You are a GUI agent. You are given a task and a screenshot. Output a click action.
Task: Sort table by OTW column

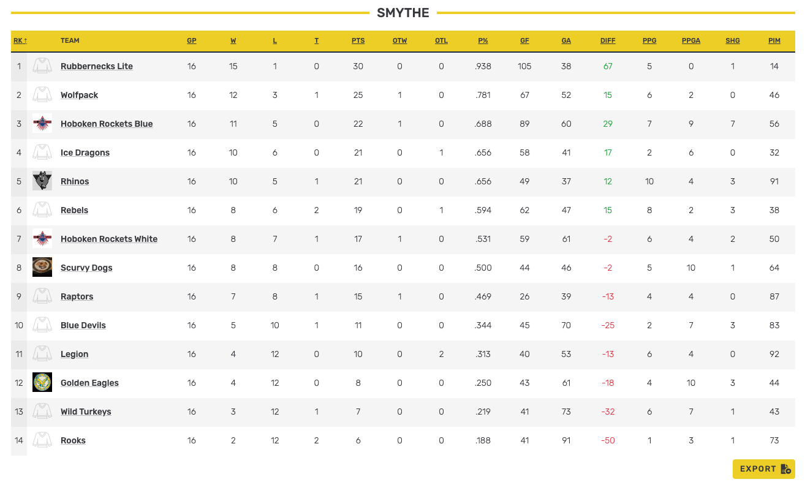click(x=399, y=41)
